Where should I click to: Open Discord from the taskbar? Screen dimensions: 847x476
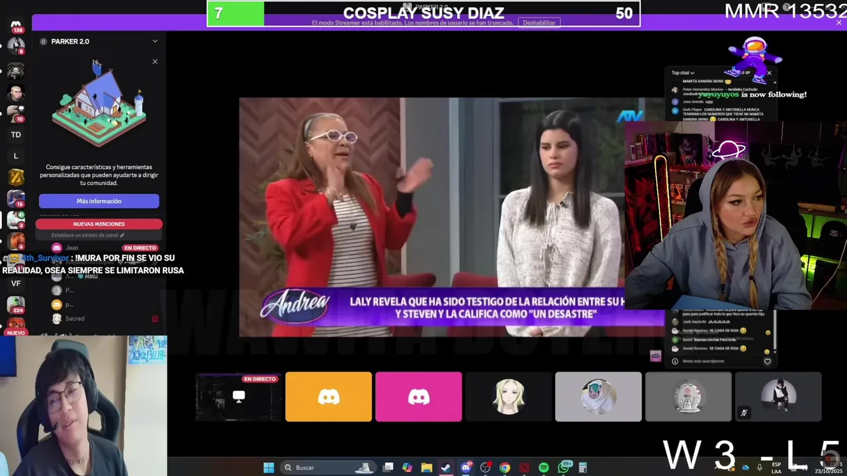coord(466,467)
